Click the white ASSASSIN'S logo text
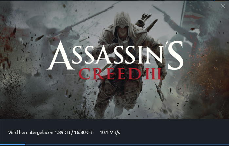 point(115,56)
